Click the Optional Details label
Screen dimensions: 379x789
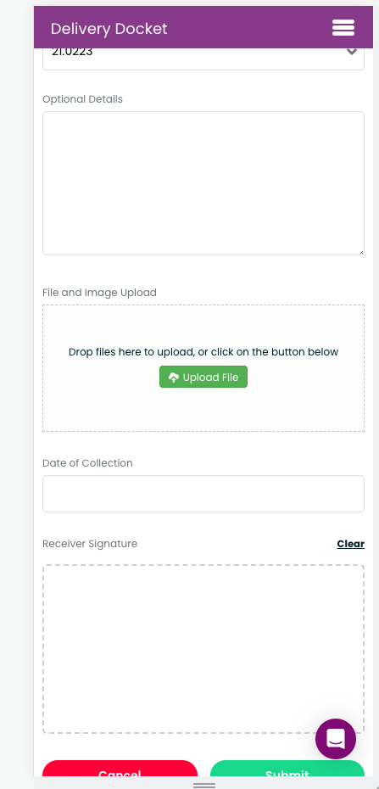point(82,99)
